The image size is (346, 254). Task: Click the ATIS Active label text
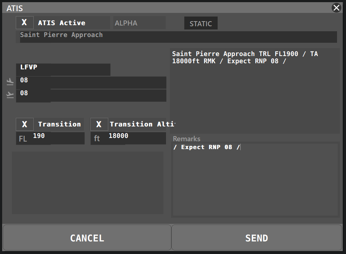tap(62, 23)
